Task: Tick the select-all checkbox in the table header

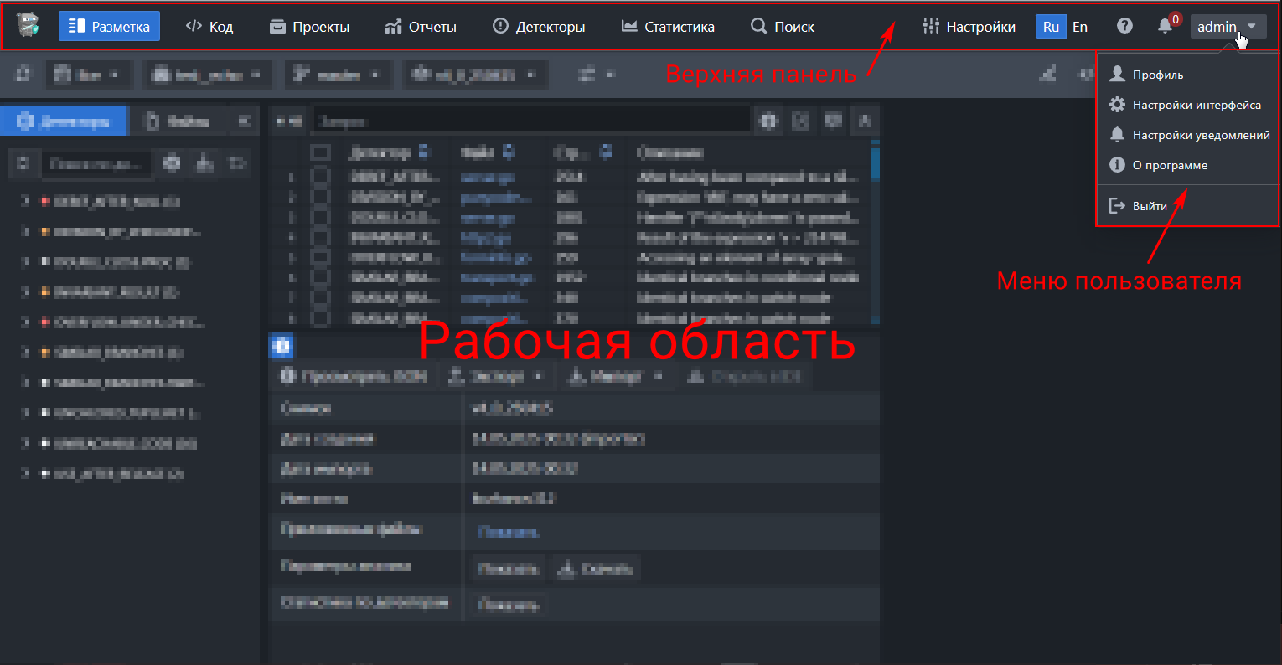Action: (x=320, y=152)
